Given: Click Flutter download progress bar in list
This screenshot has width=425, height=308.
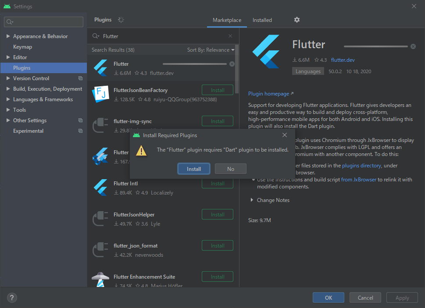Looking at the screenshot, I should 195,64.
